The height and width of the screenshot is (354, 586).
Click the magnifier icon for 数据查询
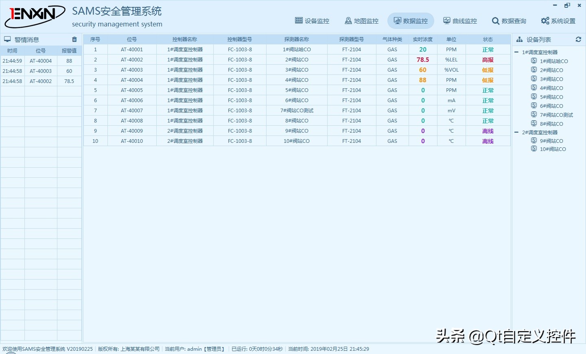coord(495,21)
